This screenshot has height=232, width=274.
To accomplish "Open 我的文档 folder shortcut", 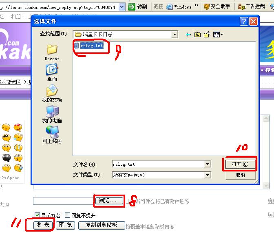I will point(52,93).
